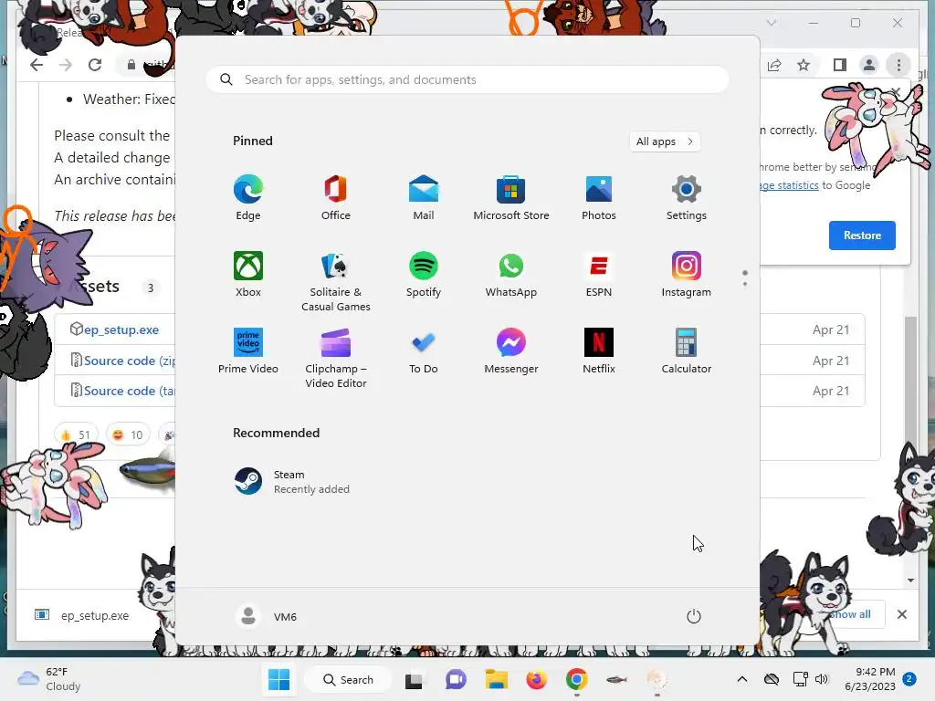Open Settings from pinned apps
The width and height of the screenshot is (935, 701).
(687, 197)
